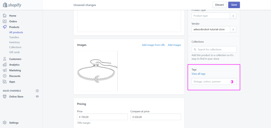This screenshot has width=271, height=128.
Task: Click the Products tag icon
Action: tap(5, 27)
